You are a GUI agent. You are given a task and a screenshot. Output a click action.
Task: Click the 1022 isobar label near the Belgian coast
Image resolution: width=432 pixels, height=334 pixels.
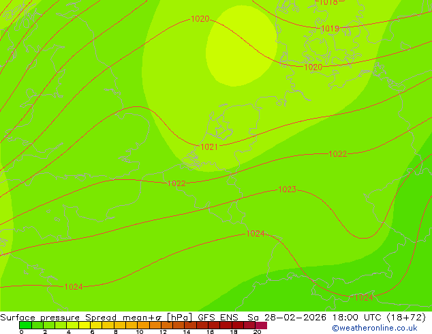[x=176, y=183]
